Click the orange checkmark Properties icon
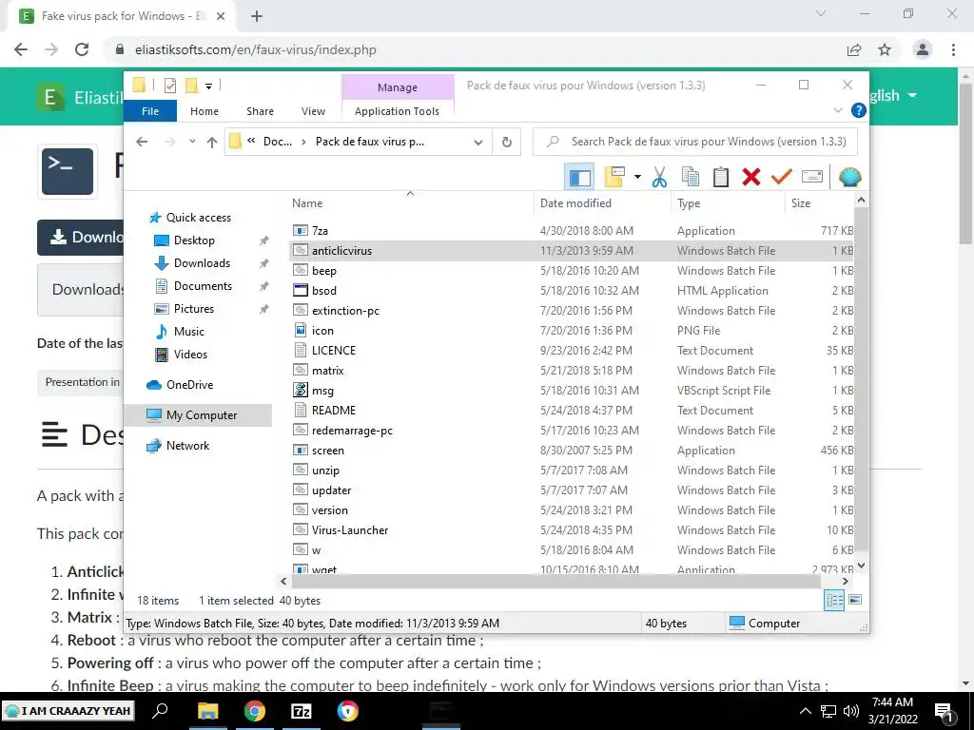This screenshot has height=730, width=974. tap(781, 178)
